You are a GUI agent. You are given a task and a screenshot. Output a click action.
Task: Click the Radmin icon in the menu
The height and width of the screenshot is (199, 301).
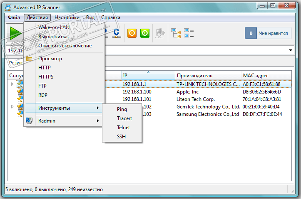point(29,120)
